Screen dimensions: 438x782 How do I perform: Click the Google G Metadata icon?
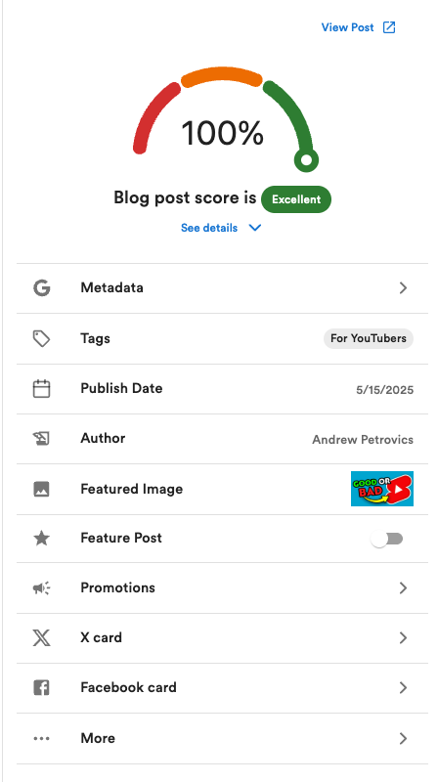click(x=42, y=288)
